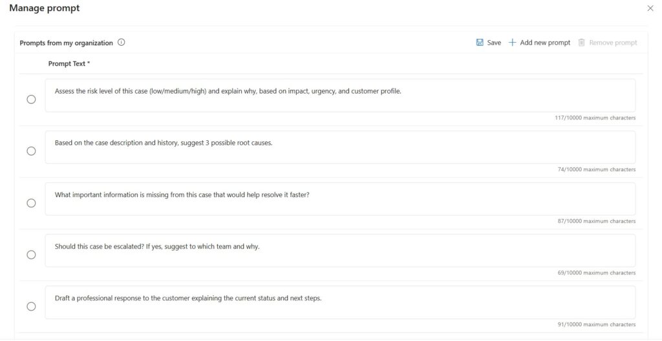Click the Prompts from my organization heading
Screen dimensions: 662x341
[x=66, y=43]
